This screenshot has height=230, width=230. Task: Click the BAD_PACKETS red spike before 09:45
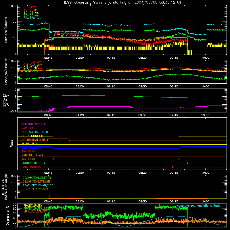[172, 167]
